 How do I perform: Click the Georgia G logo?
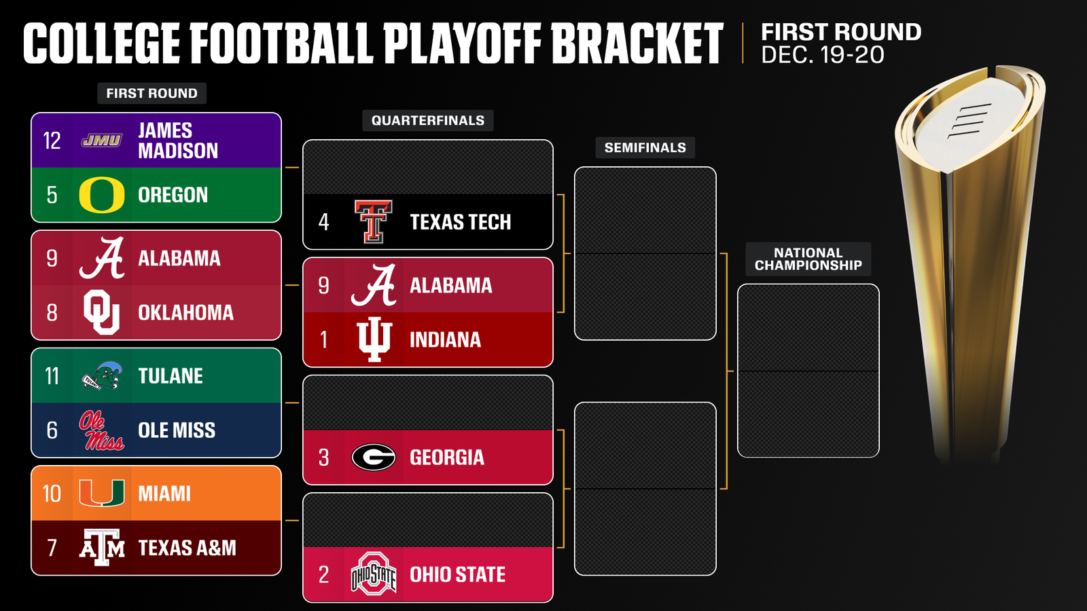click(374, 457)
